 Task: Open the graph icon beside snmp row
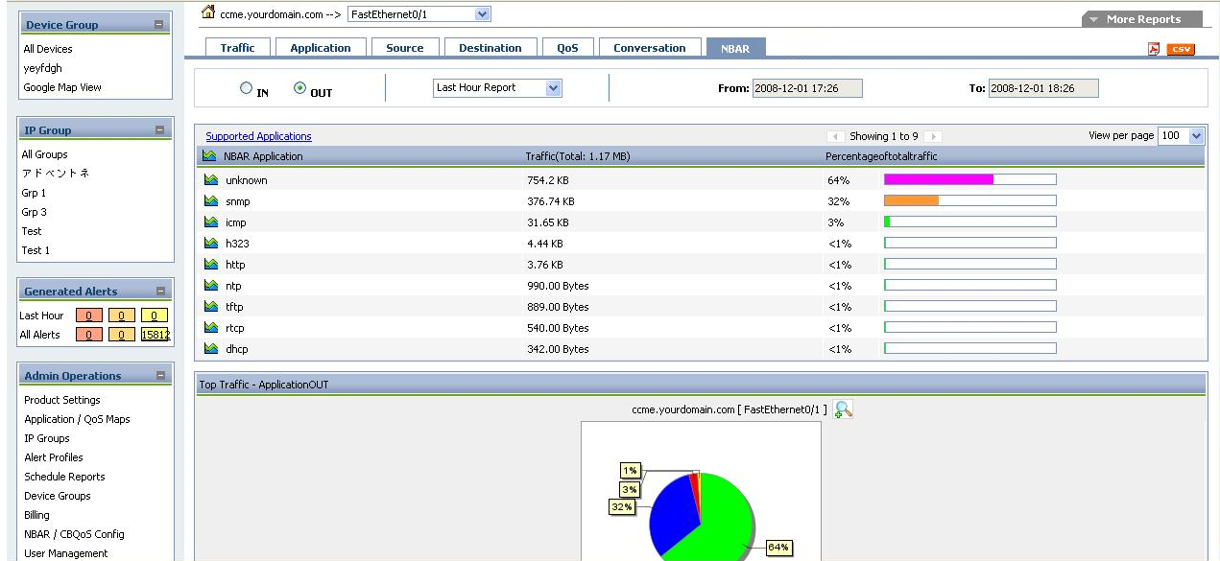tap(211, 201)
